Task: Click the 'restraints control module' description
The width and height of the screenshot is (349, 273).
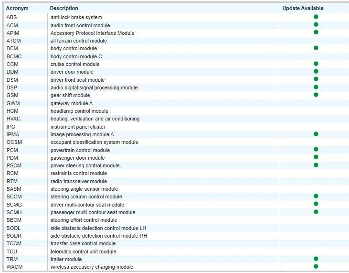Action: click(x=79, y=173)
